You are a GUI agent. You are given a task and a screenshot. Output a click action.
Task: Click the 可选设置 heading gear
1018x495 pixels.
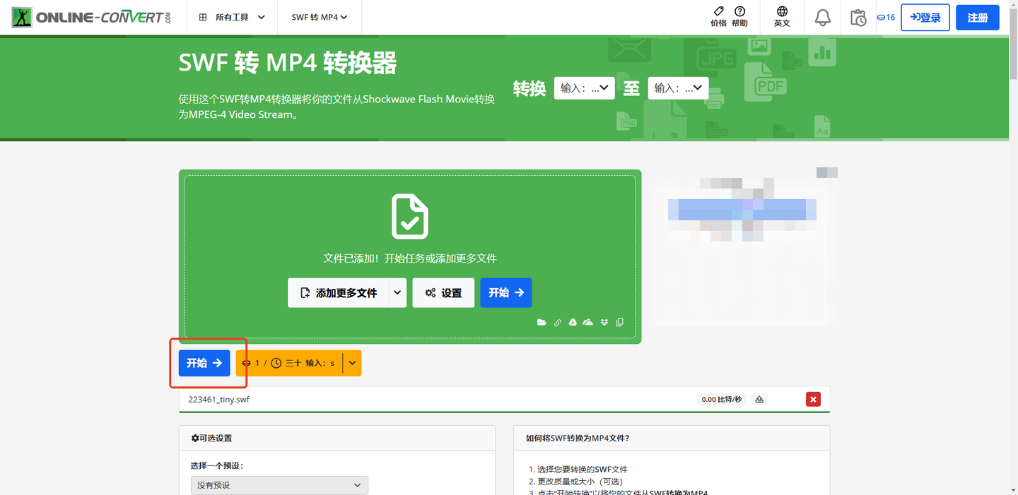(195, 438)
